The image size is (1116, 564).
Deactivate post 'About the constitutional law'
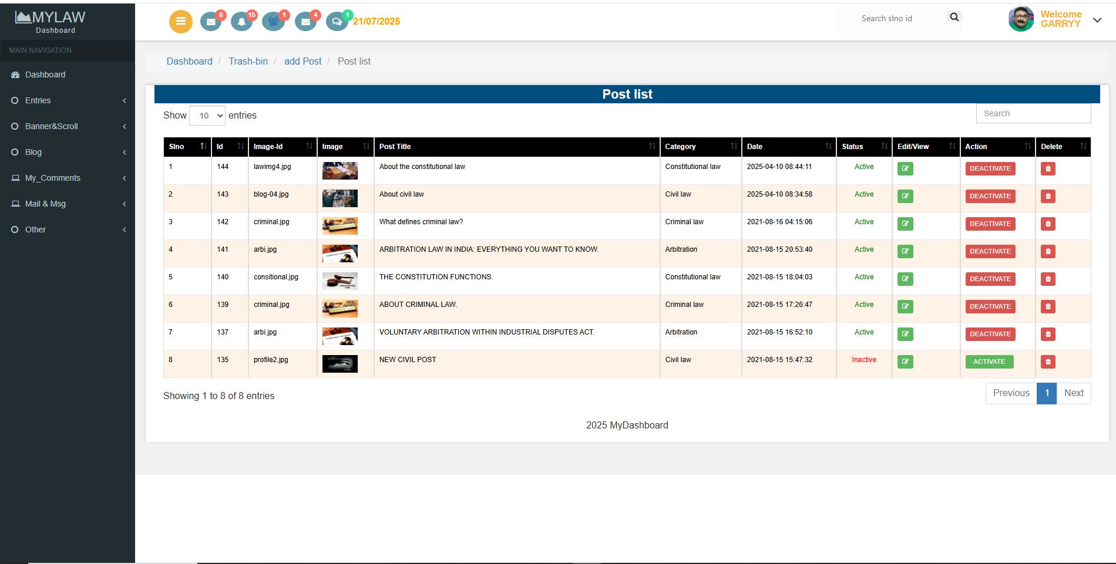click(990, 168)
